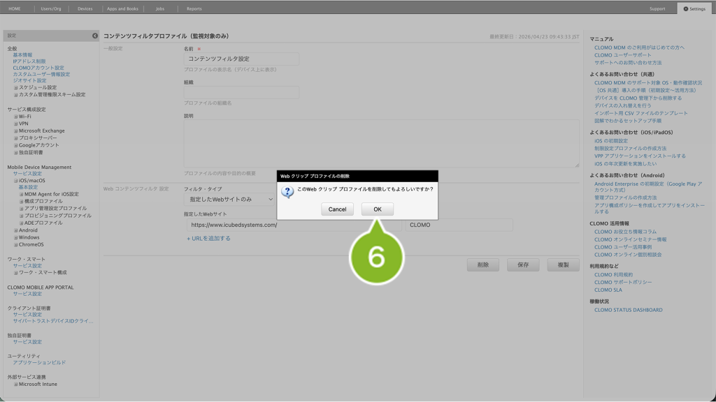Expand the VPN plus icon

[x=16, y=124]
